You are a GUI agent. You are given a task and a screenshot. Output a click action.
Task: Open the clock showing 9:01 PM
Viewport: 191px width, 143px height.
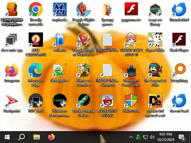165,137
